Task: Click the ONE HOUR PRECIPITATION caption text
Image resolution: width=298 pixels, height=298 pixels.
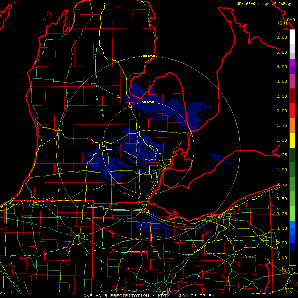Action: coord(116,296)
